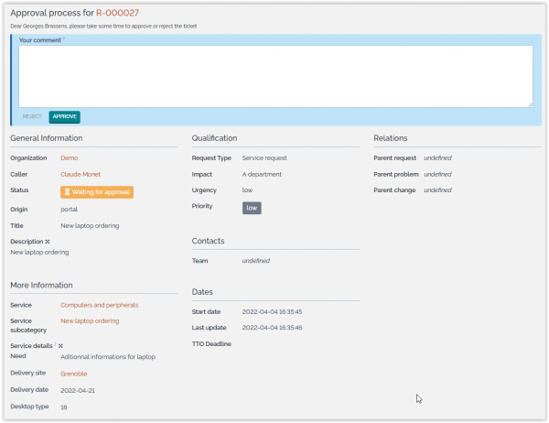Click the Waiting for approval status badge
549x423 pixels.
97,192
